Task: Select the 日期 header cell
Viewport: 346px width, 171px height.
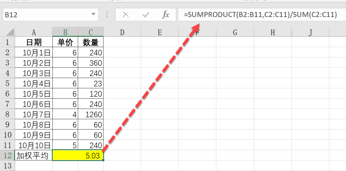Action: click(x=34, y=42)
